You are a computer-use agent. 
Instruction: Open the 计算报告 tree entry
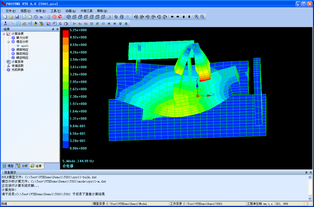point(17,62)
